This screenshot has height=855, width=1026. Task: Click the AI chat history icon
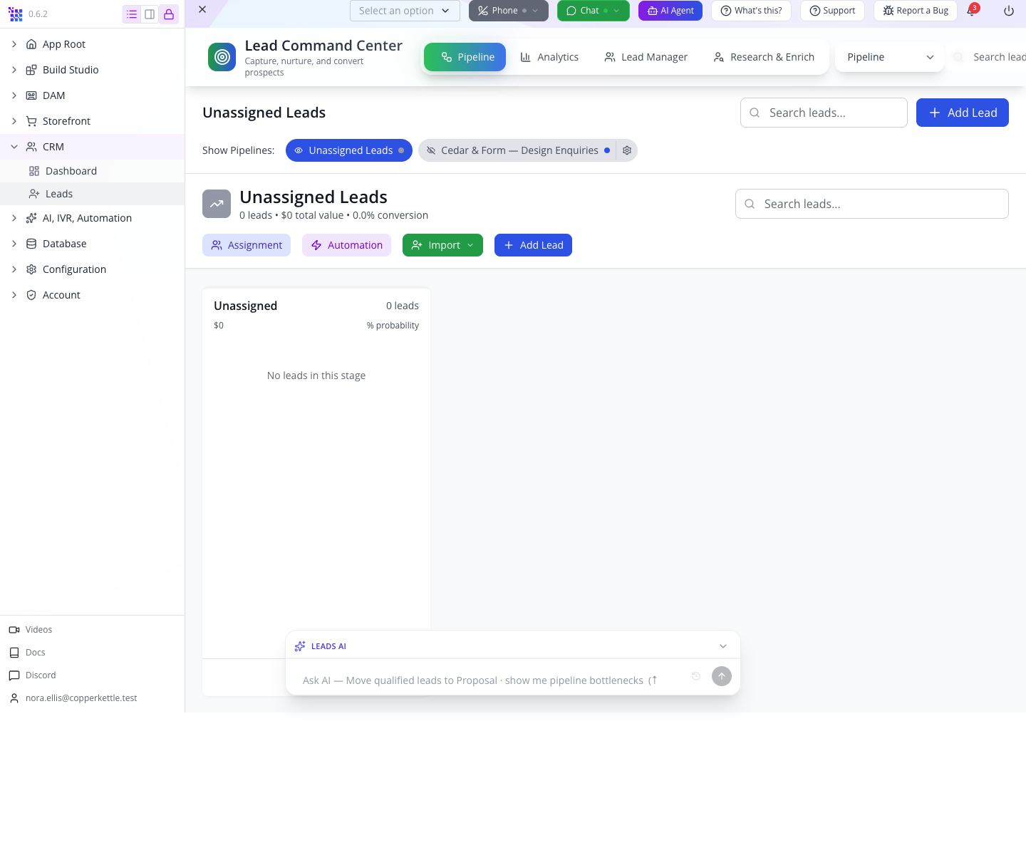click(x=696, y=676)
